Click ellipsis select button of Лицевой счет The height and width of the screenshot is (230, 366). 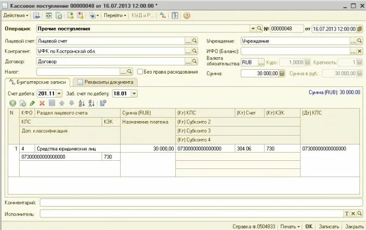188,41
